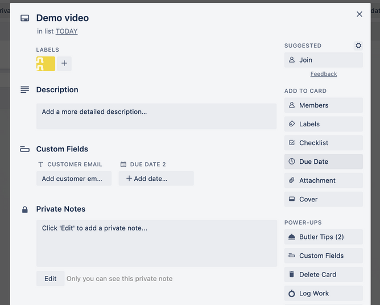This screenshot has width=380, height=305.
Task: Add a Checklist to the card
Action: [324, 143]
